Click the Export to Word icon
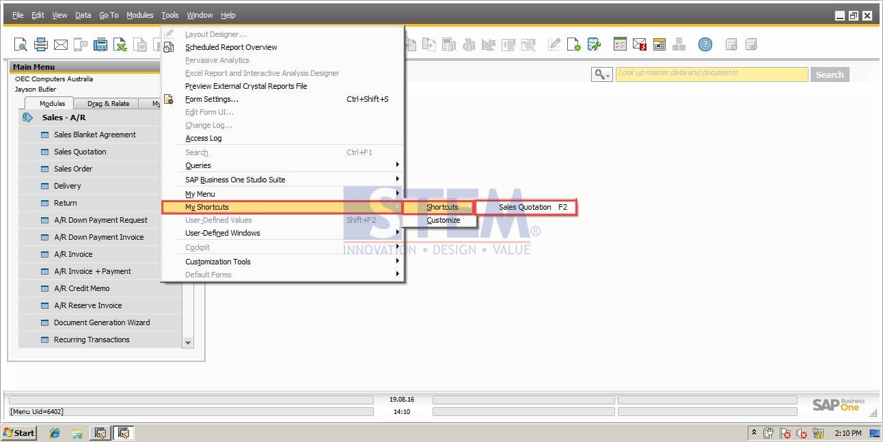The height and width of the screenshot is (442, 883). (140, 44)
